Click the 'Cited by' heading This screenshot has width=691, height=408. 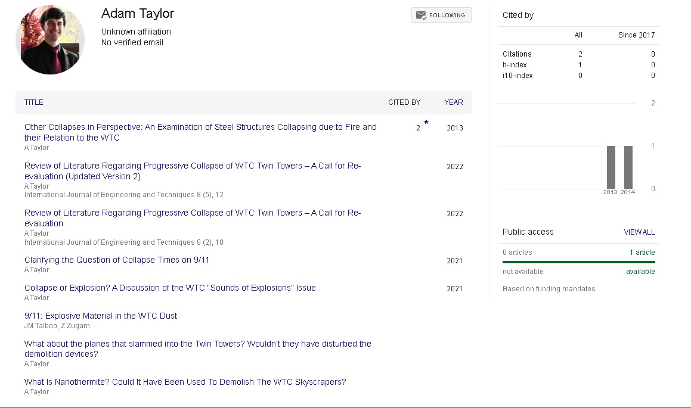pos(518,15)
